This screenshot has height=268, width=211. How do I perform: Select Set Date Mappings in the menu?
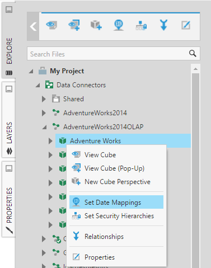click(116, 202)
